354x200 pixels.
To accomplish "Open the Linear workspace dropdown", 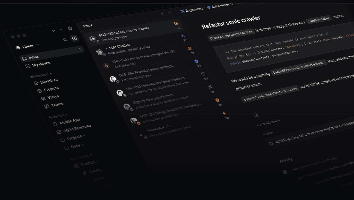I will (x=28, y=47).
